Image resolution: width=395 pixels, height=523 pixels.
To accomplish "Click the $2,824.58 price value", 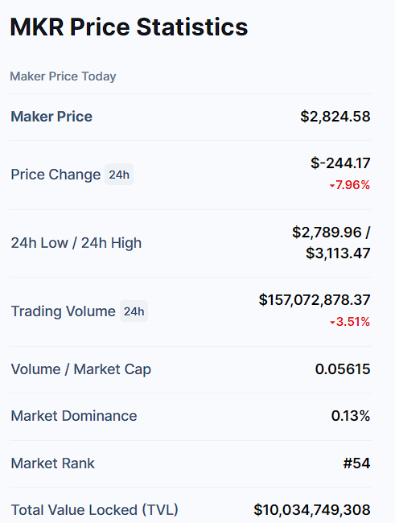I will click(x=335, y=117).
